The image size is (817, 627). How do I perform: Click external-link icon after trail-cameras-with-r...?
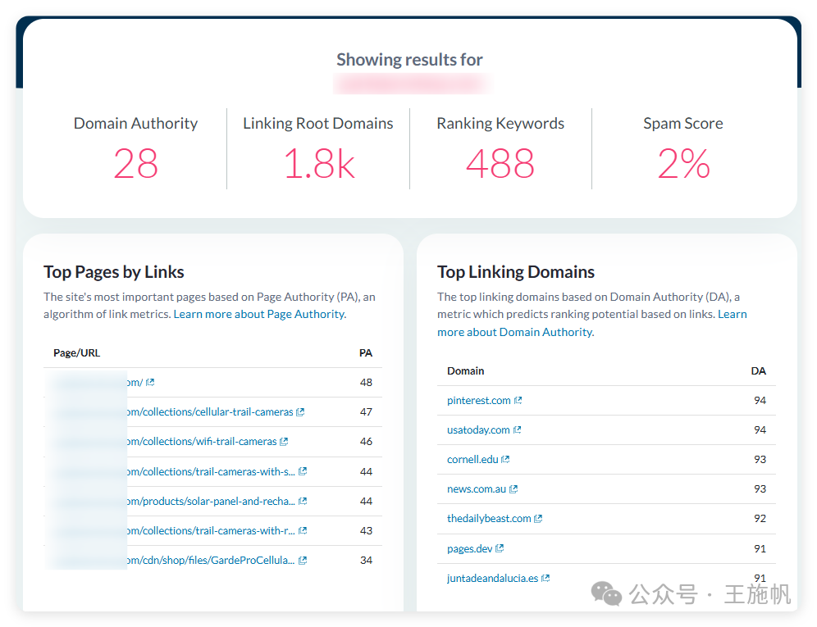(303, 530)
